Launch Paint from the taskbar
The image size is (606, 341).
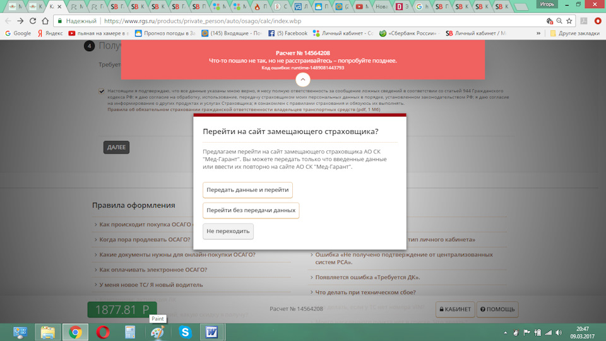tap(157, 332)
